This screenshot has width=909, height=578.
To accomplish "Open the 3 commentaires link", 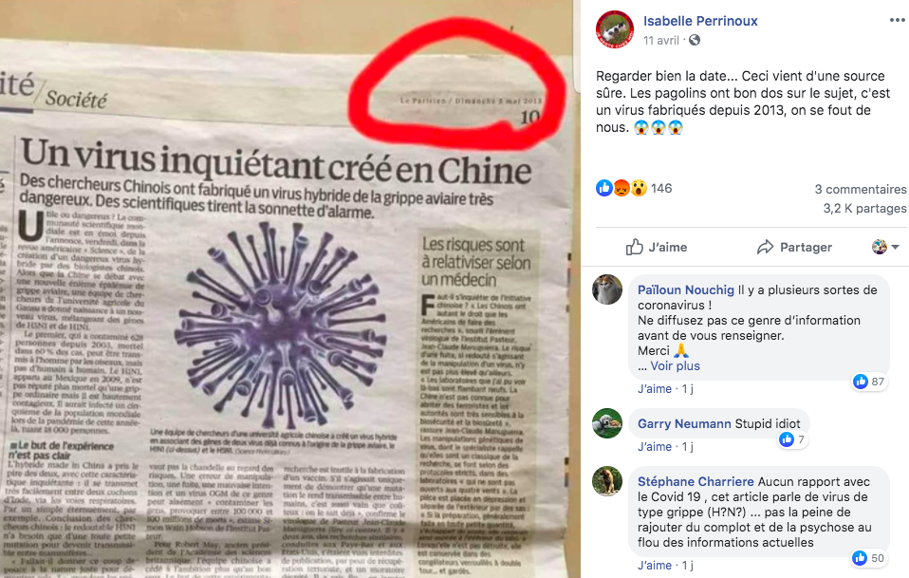I will [x=861, y=189].
